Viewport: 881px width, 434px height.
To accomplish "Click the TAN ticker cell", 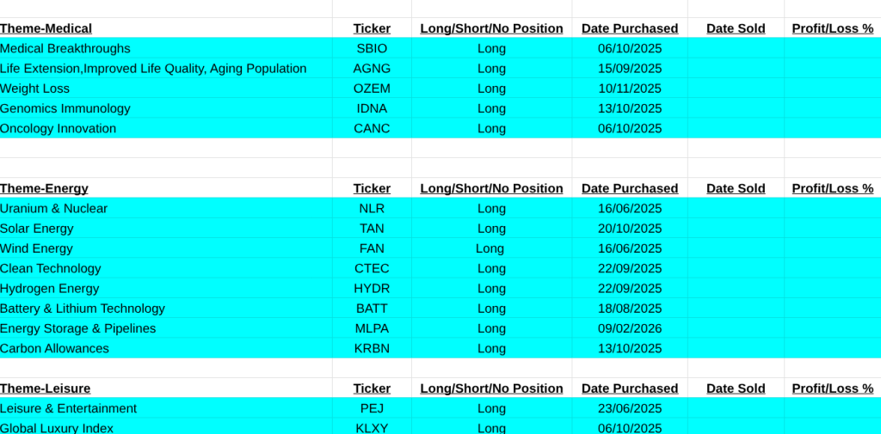I will (x=372, y=229).
